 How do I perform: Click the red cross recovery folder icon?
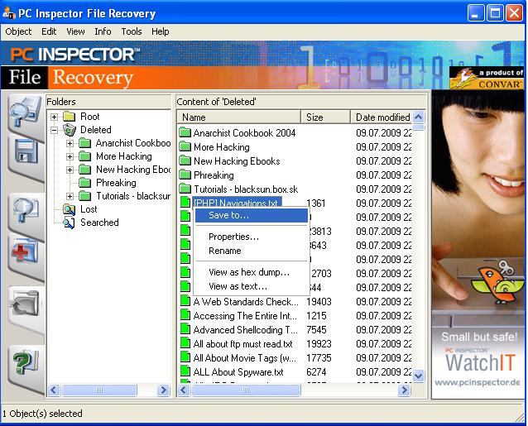tap(26, 251)
